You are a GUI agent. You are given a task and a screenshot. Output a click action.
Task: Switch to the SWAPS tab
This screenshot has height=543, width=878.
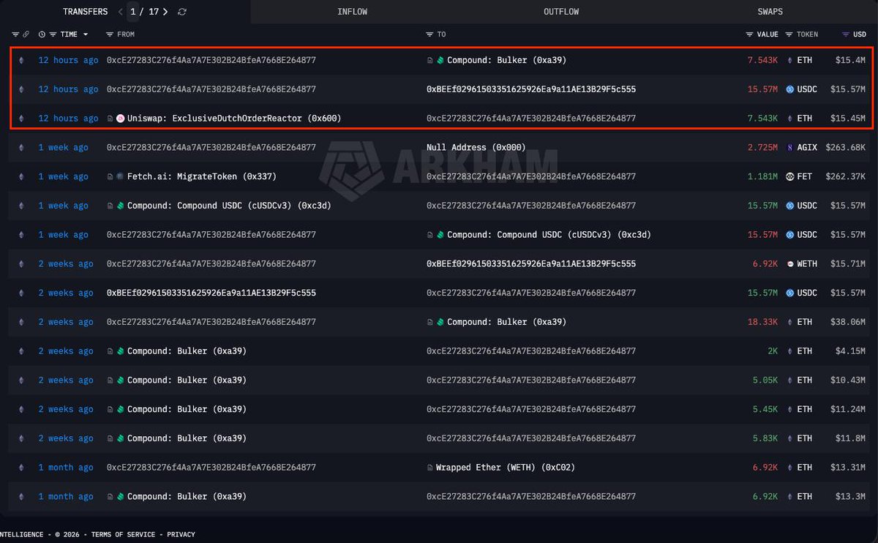(x=770, y=12)
